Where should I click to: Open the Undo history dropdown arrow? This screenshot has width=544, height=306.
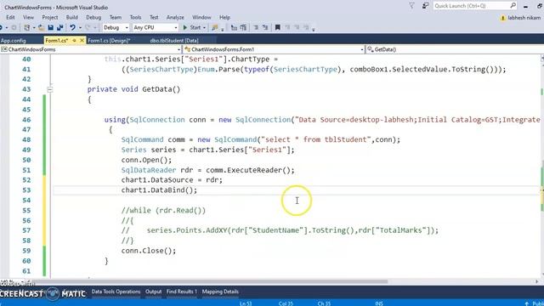[80, 27]
